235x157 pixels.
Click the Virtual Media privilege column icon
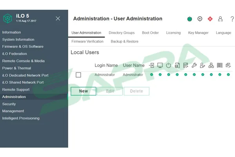click(x=177, y=65)
